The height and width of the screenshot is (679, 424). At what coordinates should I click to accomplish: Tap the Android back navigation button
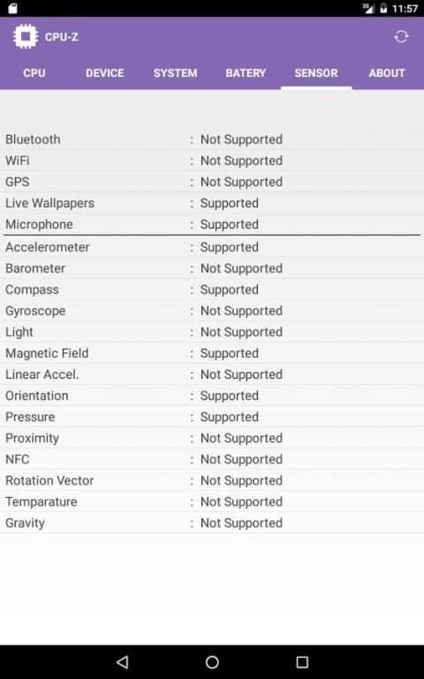[123, 661]
